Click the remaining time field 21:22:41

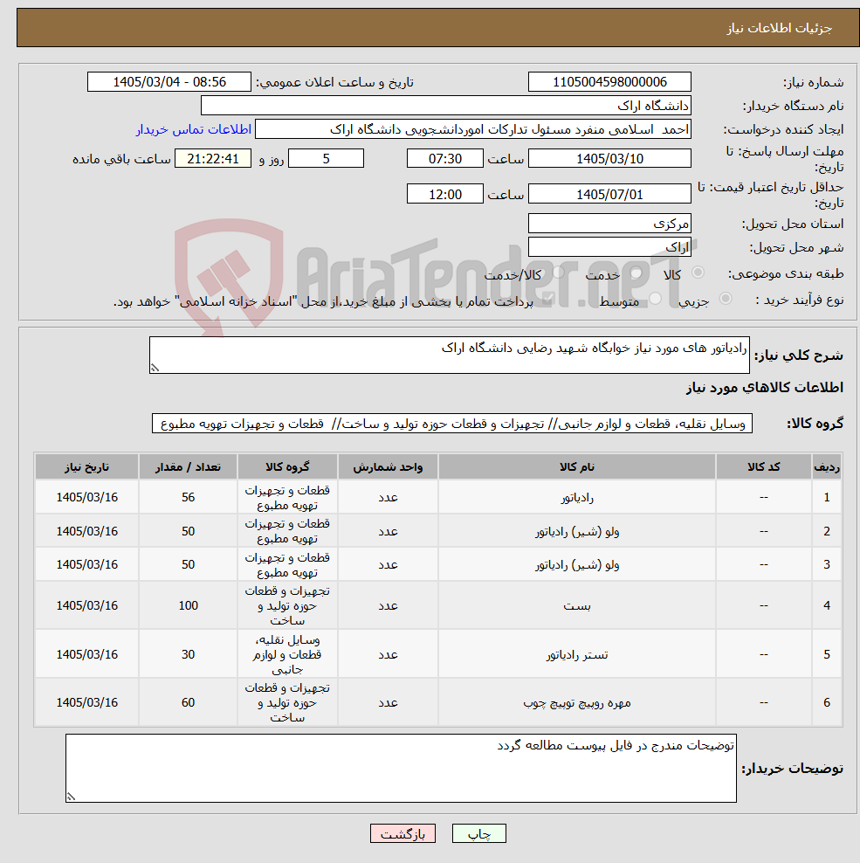point(213,158)
